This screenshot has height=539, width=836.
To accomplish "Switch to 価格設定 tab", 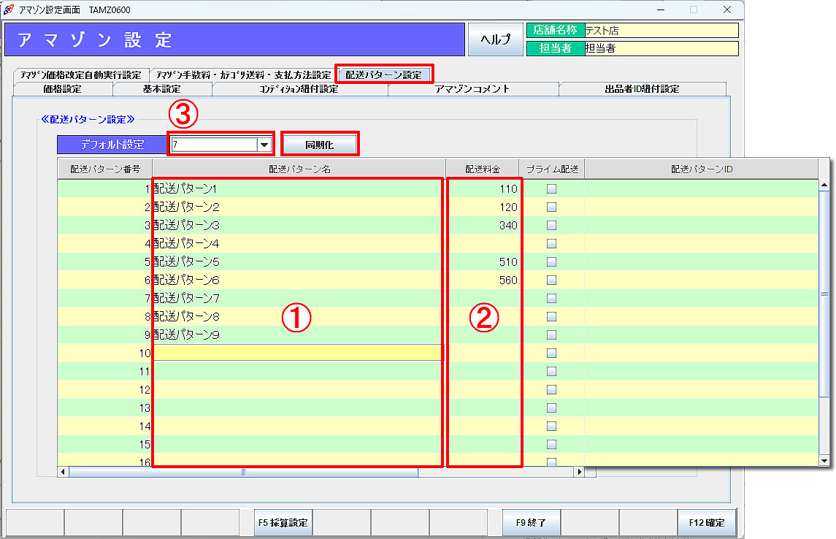I will click(62, 89).
